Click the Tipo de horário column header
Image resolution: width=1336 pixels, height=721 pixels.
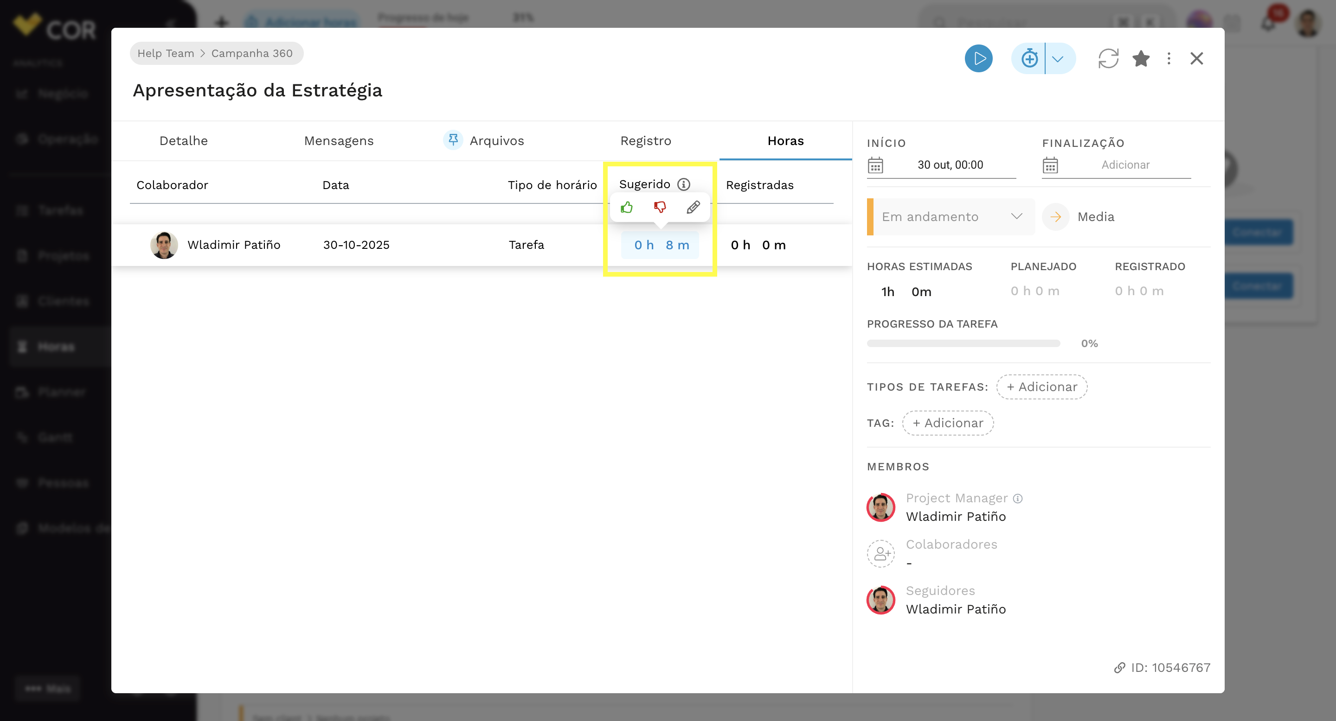coord(552,185)
